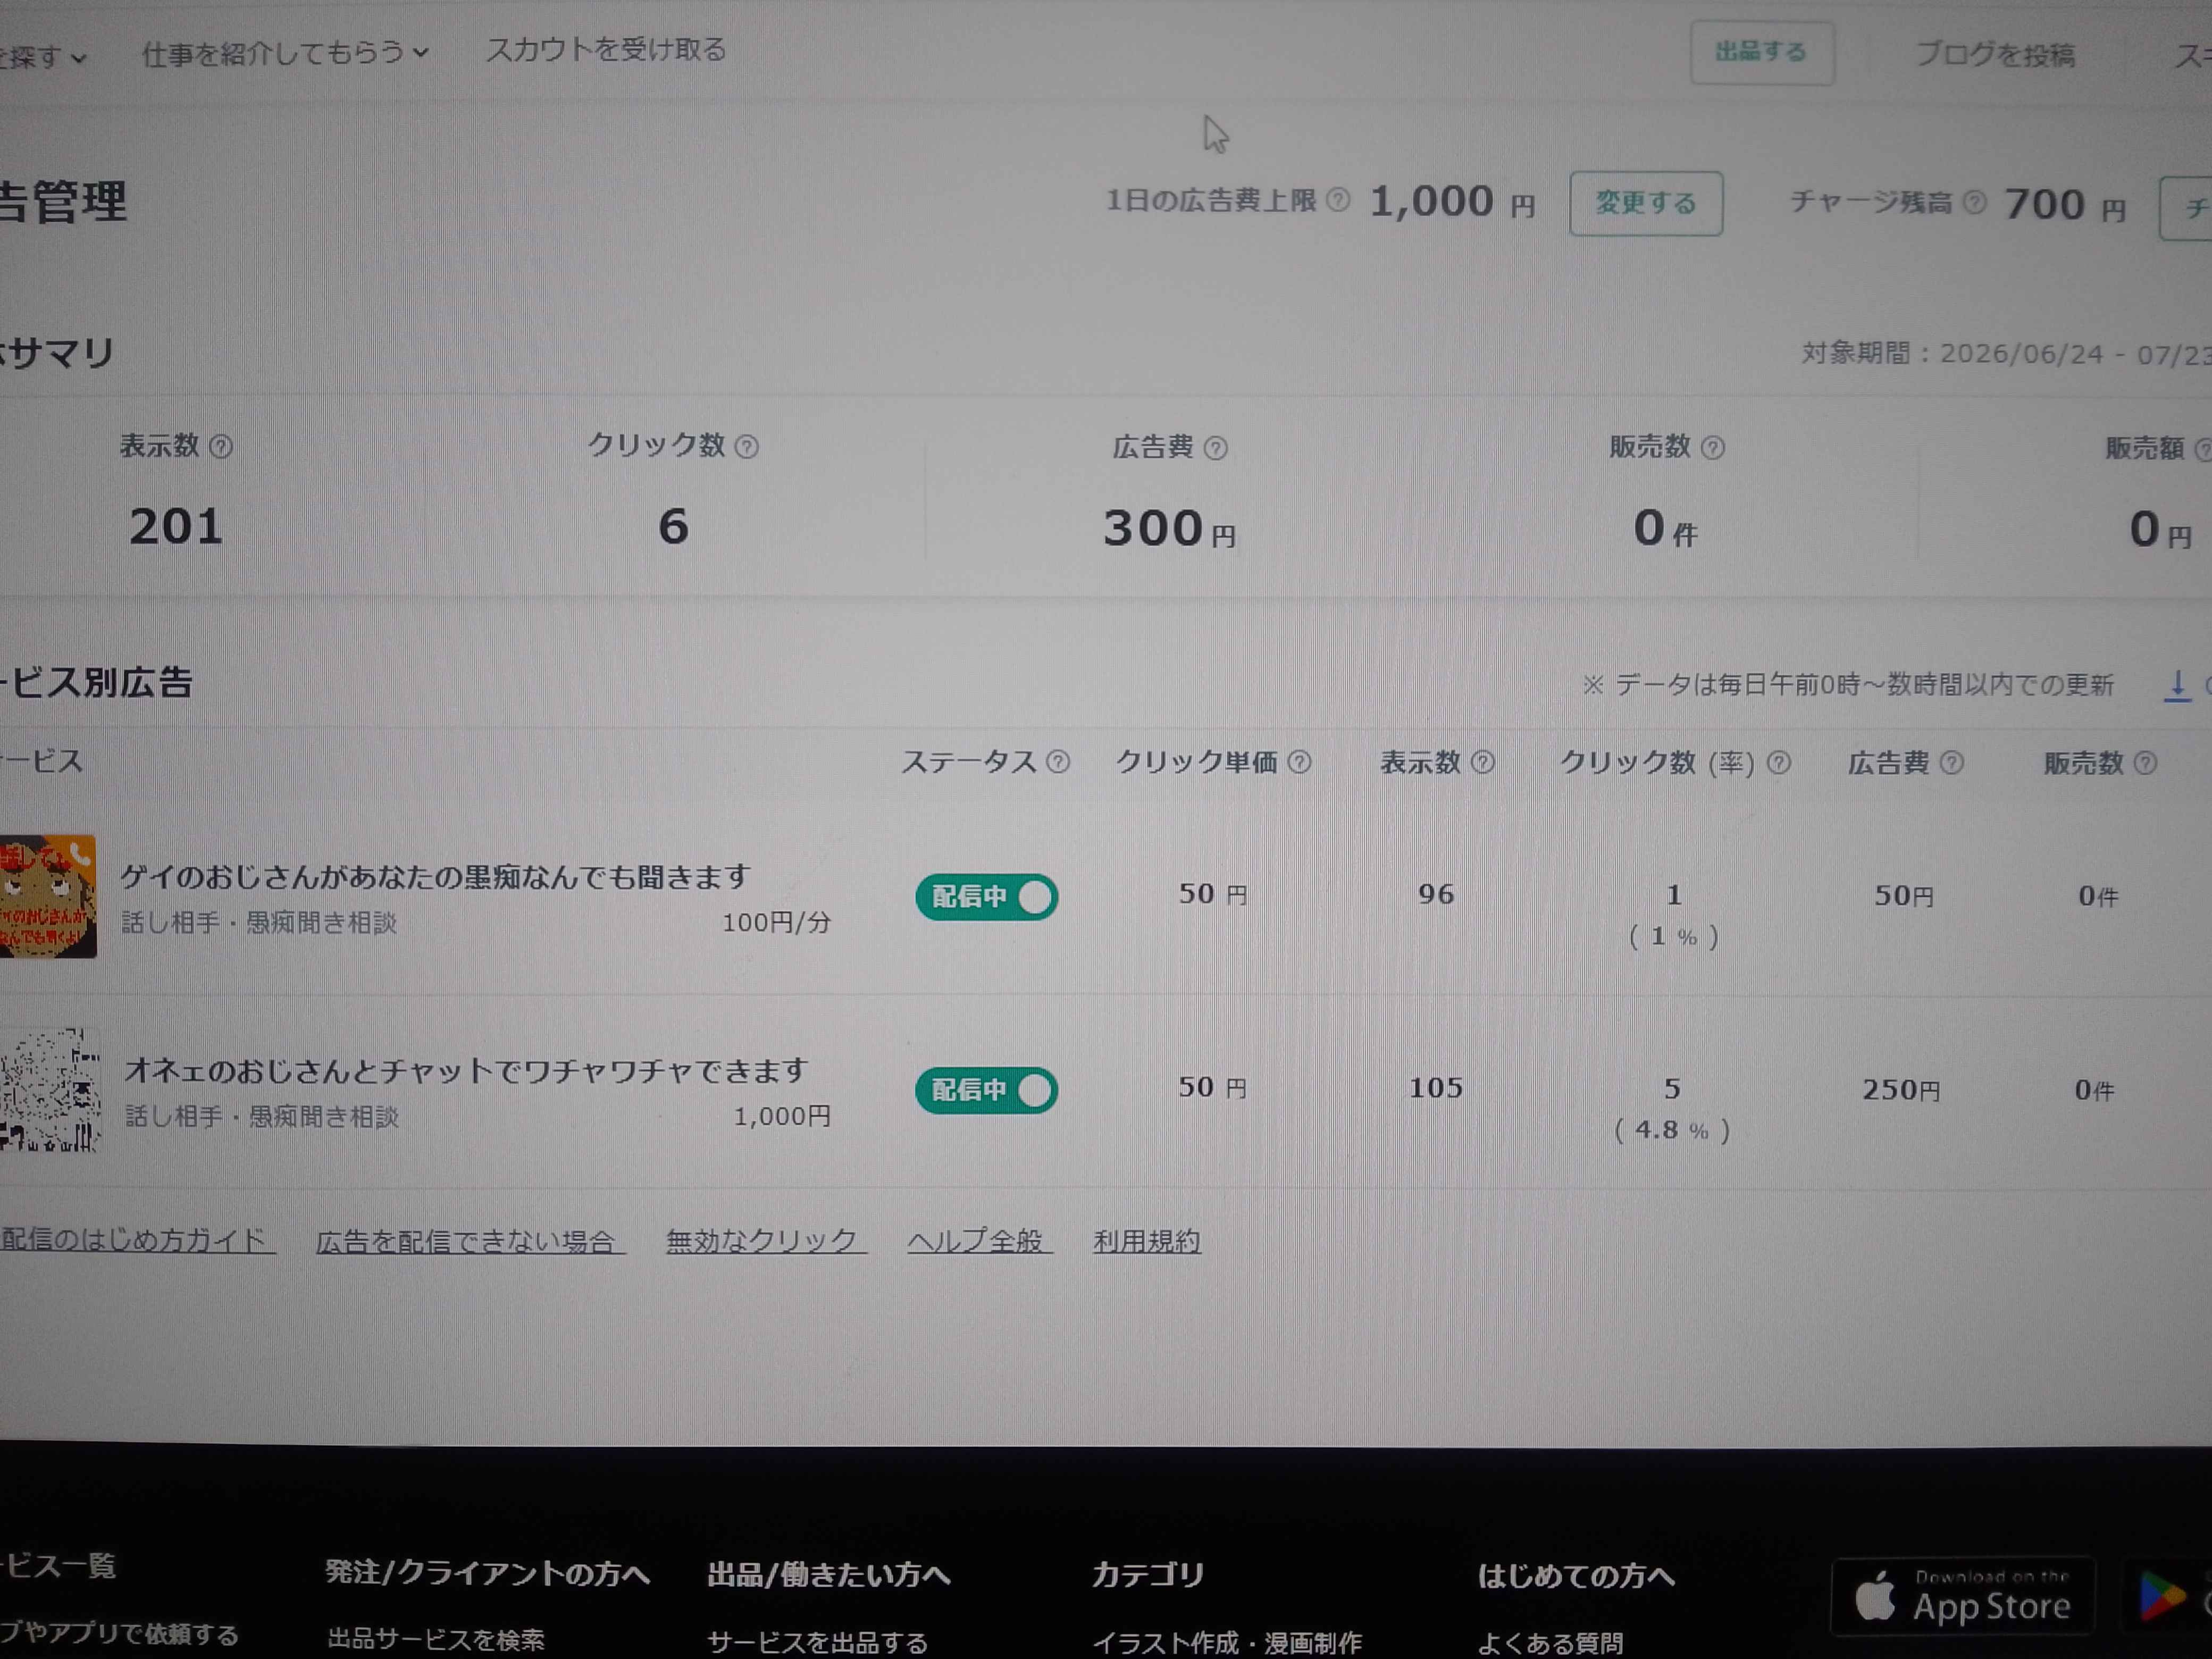This screenshot has height=1659, width=2212.
Task: Click help icon beside summary 広告費
Action: [1215, 448]
